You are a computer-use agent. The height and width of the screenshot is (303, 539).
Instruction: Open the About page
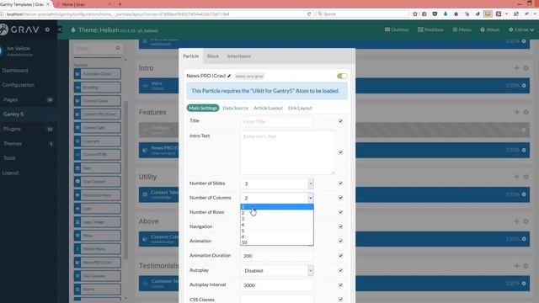[x=490, y=30]
